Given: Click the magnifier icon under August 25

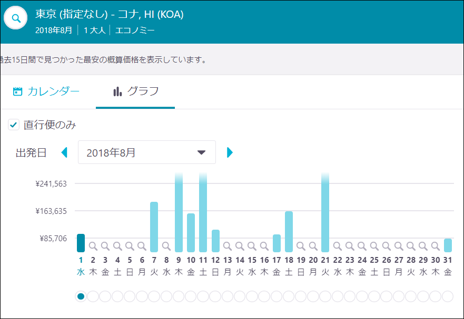Looking at the screenshot, I should coord(374,245).
